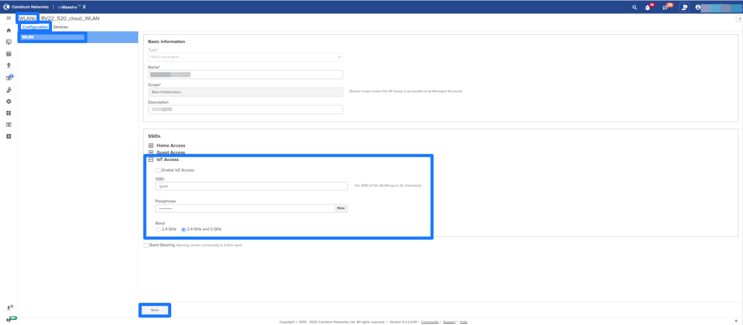The width and height of the screenshot is (743, 325).
Task: Open the hamburger navigation menu
Action: tap(8, 19)
